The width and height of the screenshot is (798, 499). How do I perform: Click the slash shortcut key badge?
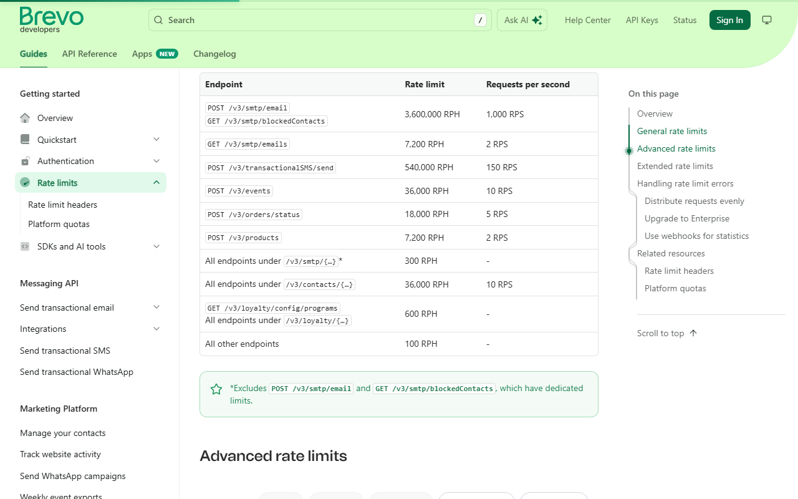[480, 20]
